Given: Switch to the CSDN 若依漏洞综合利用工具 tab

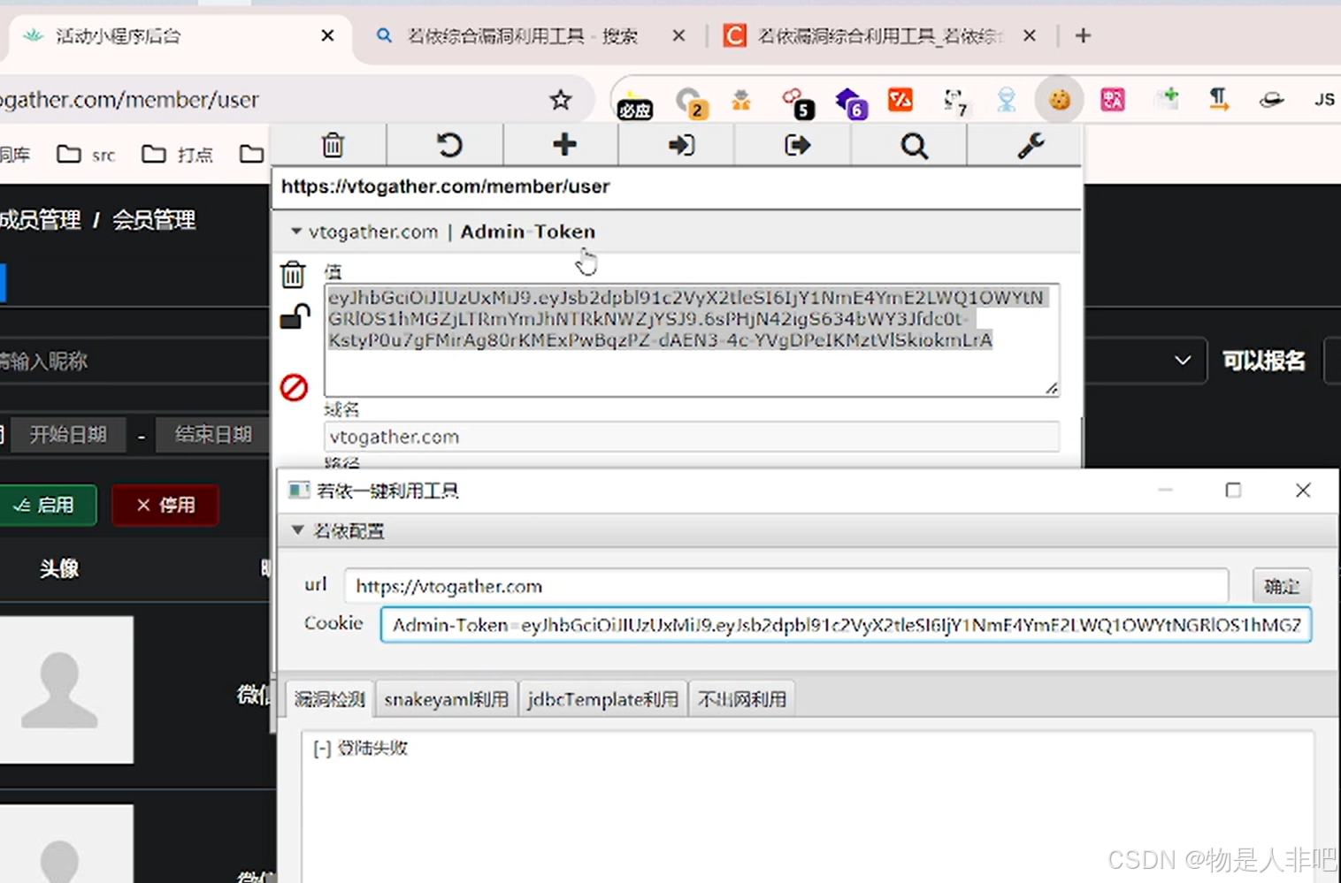Looking at the screenshot, I should [x=880, y=36].
